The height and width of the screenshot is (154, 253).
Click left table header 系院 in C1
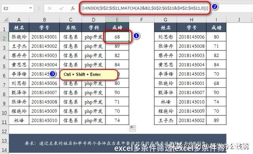[70, 28]
